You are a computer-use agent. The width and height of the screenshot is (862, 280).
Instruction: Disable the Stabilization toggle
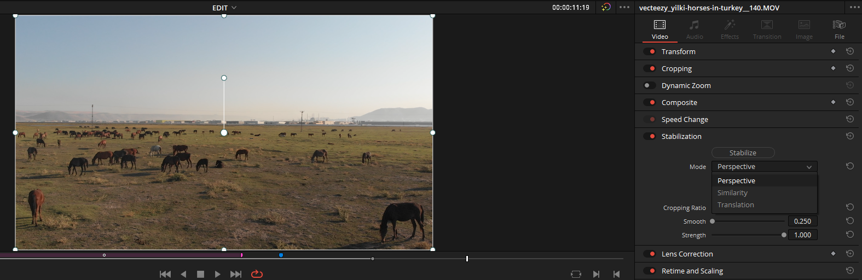[650, 136]
